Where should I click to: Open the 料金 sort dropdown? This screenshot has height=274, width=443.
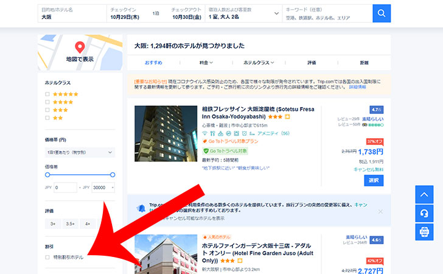pyautogui.click(x=206, y=63)
